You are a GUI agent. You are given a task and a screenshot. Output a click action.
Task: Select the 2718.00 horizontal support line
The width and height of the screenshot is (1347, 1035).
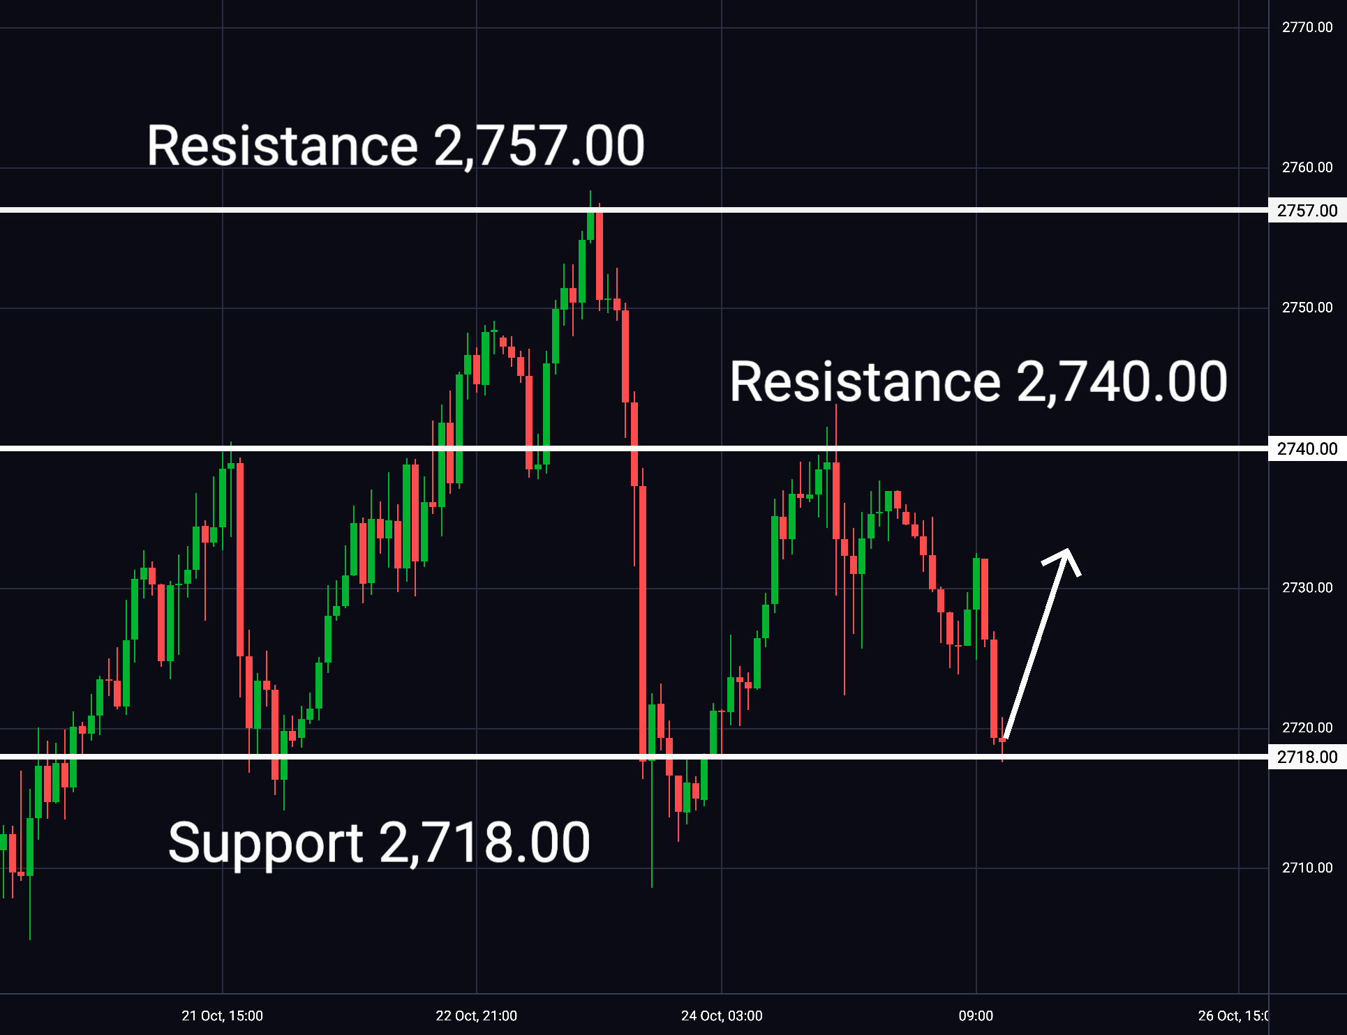(634, 757)
